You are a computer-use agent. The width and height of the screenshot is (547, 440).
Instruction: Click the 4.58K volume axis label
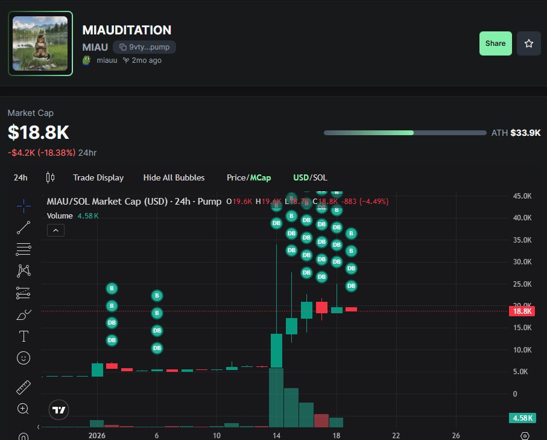522,418
